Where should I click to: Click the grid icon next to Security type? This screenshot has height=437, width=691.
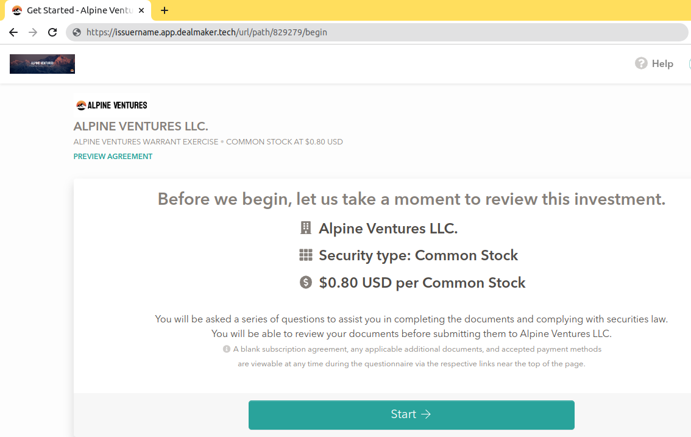(x=305, y=255)
